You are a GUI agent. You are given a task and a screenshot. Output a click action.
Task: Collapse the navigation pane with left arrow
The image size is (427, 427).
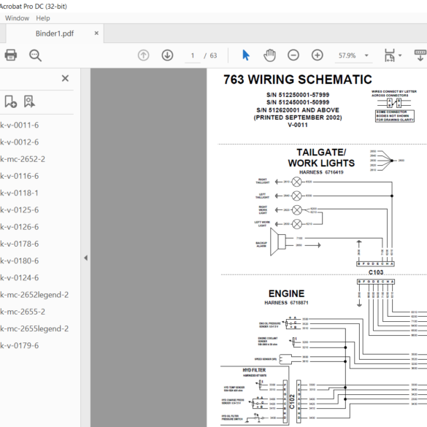pyautogui.click(x=86, y=258)
